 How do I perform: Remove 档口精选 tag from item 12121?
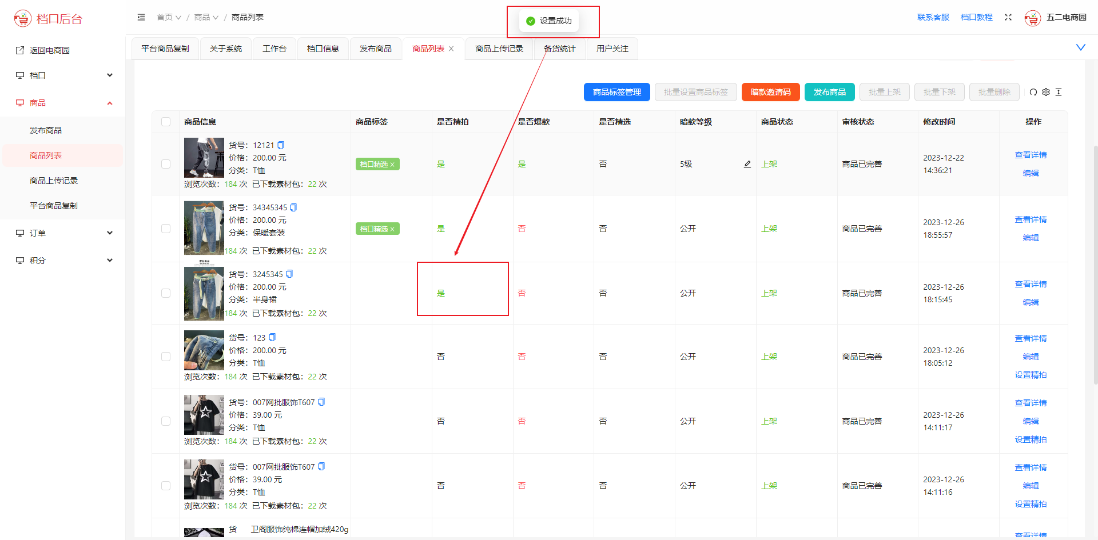(x=392, y=165)
